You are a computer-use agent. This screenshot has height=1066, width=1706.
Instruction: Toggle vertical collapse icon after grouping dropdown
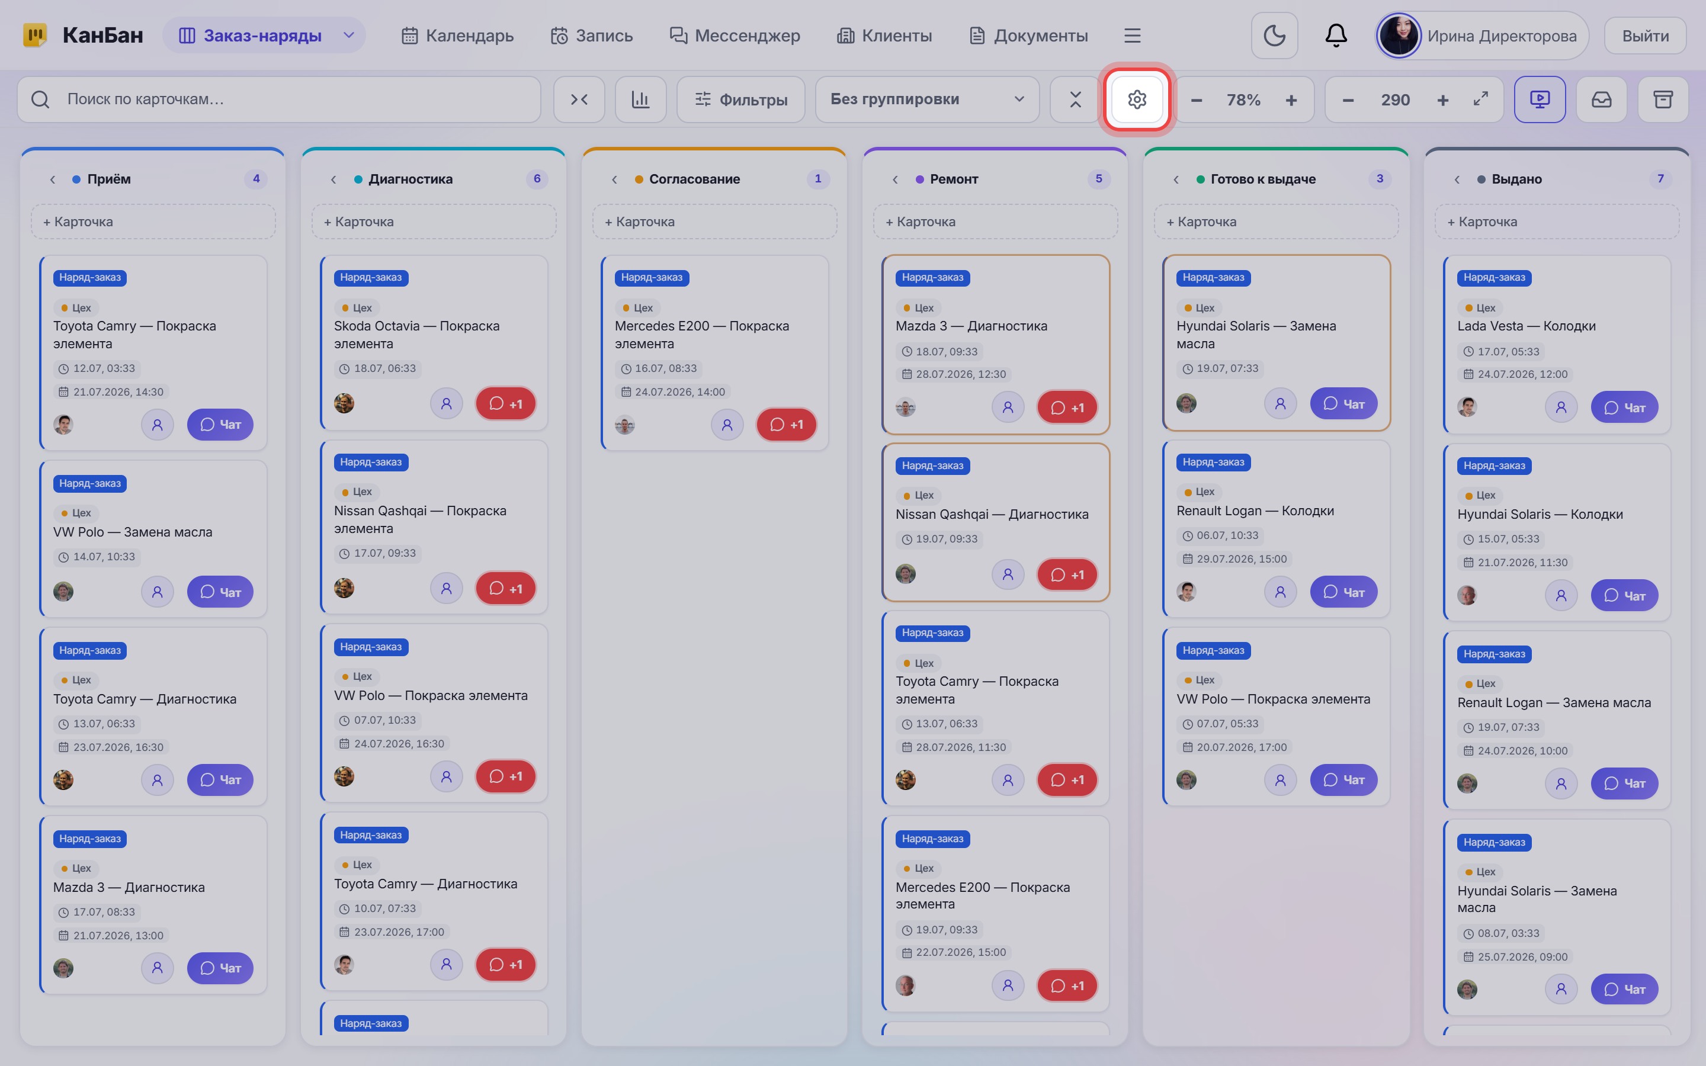(1075, 99)
